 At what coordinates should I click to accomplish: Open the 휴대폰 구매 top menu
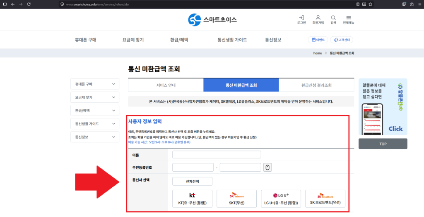pyautogui.click(x=86, y=40)
